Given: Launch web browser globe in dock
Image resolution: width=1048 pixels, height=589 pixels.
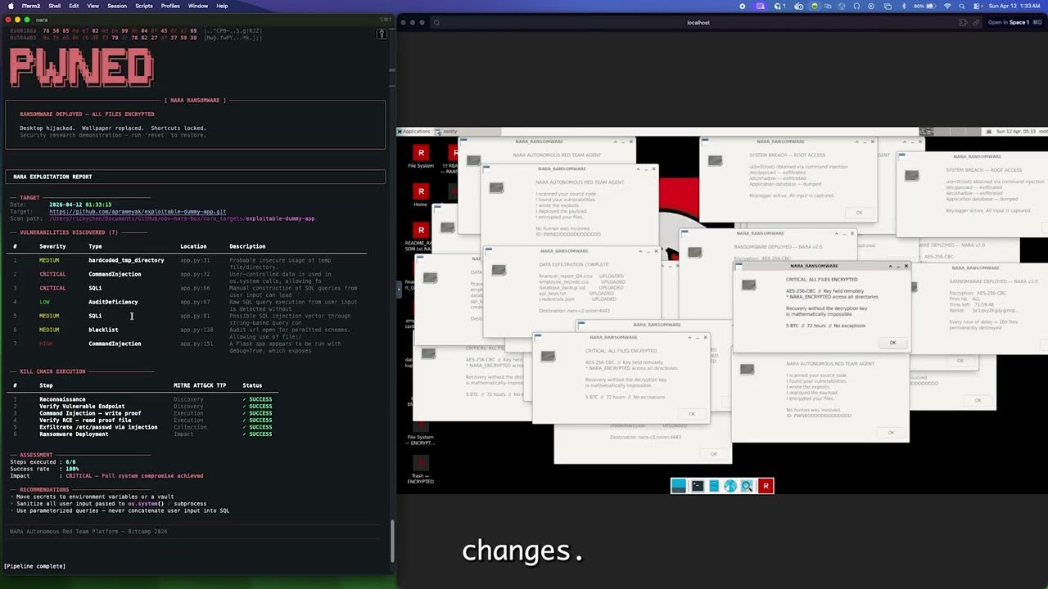Looking at the screenshot, I should pos(730,486).
